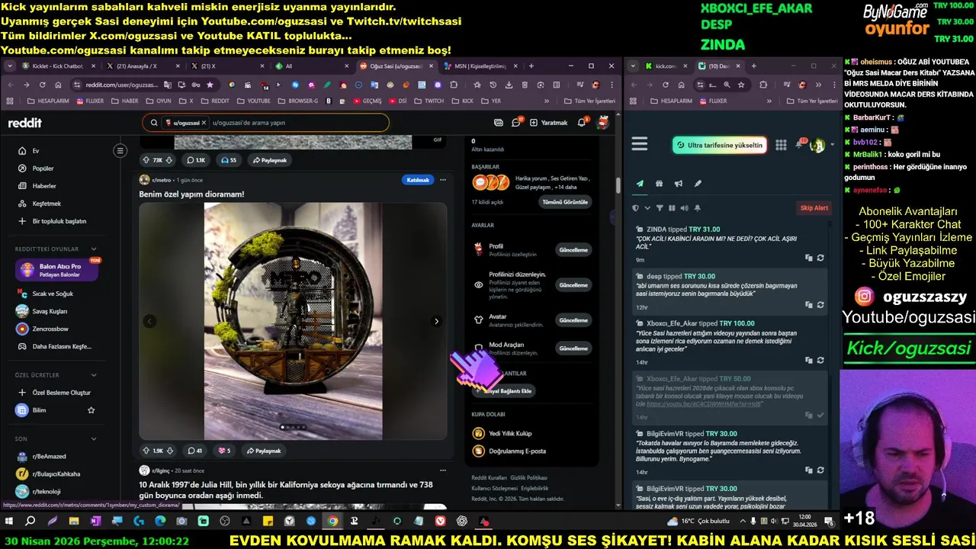Select the gift tab icon in the dashboard

659,184
